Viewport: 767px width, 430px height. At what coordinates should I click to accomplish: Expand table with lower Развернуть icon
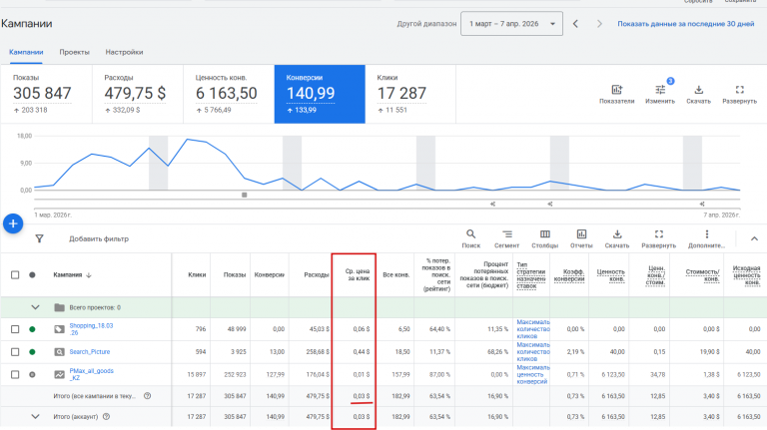pyautogui.click(x=659, y=234)
